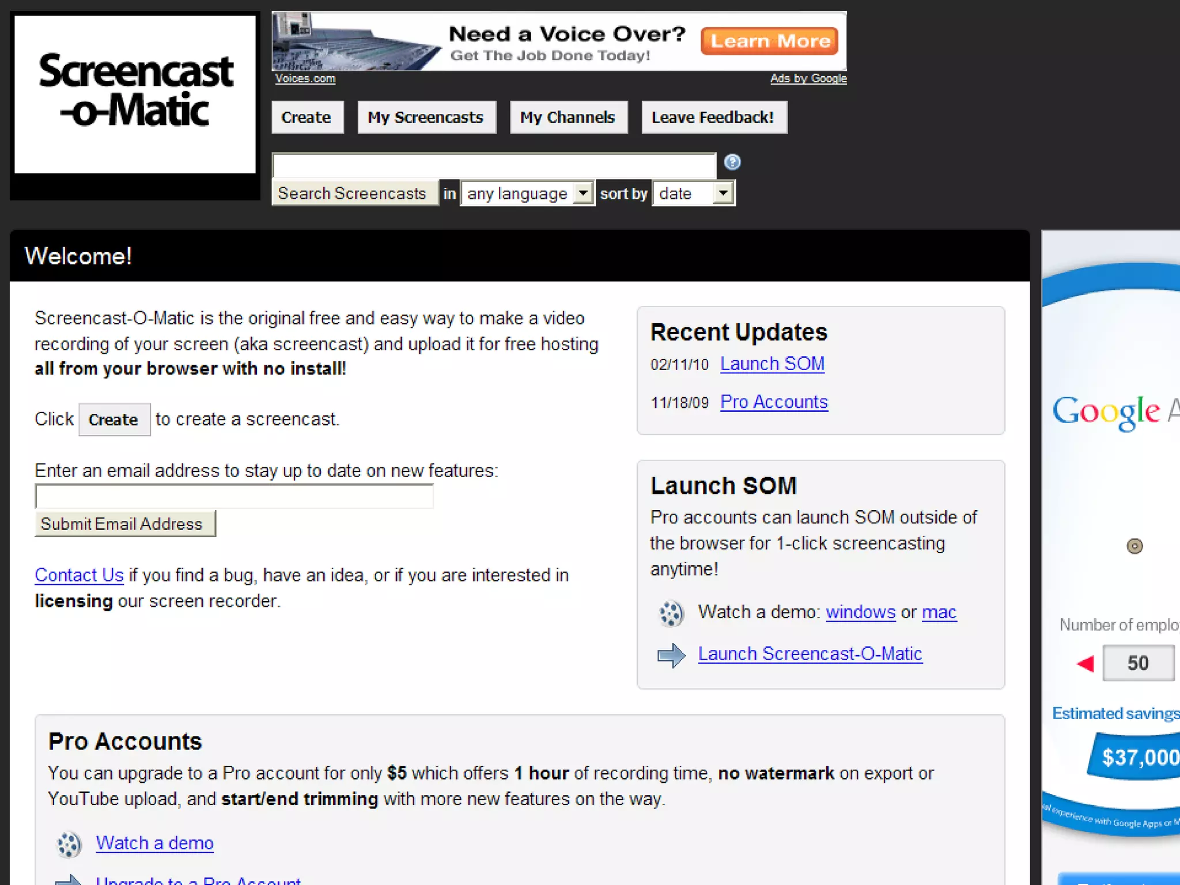Image resolution: width=1180 pixels, height=885 pixels.
Task: Open the Pro Accounts recent update link
Action: pos(774,402)
